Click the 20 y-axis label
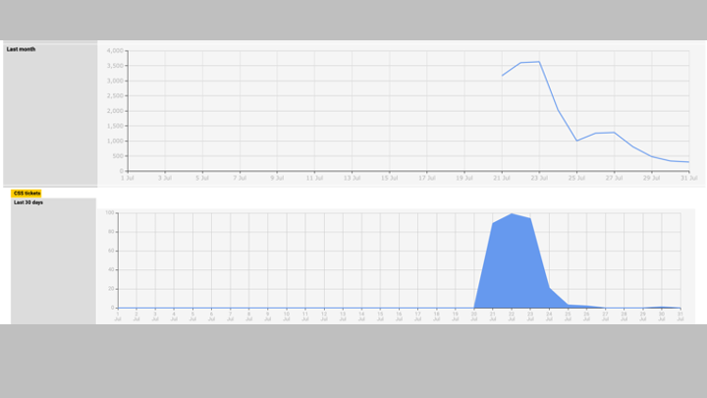Image resolution: width=707 pixels, height=398 pixels. (111, 288)
